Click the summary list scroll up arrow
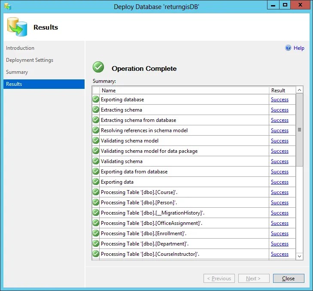The width and height of the screenshot is (313, 291). coord(299,90)
